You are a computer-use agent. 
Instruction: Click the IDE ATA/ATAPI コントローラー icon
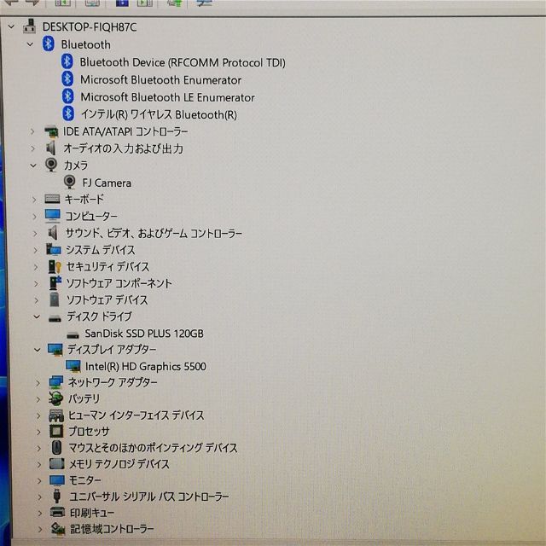(x=51, y=131)
